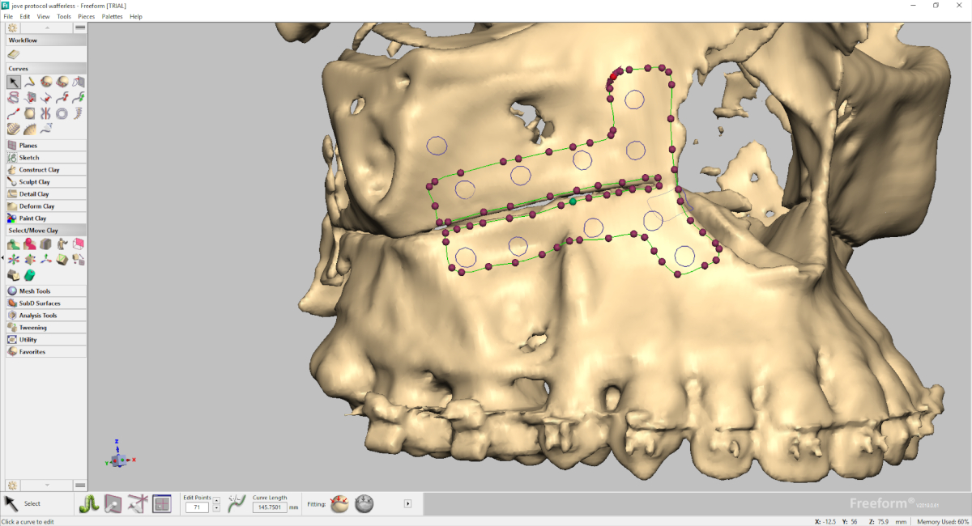The image size is (972, 526).
Task: Click the gear icon atop the palette
Action: coord(13,28)
